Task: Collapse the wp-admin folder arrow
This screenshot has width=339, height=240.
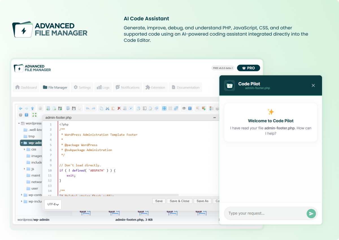Action: tap(22, 143)
